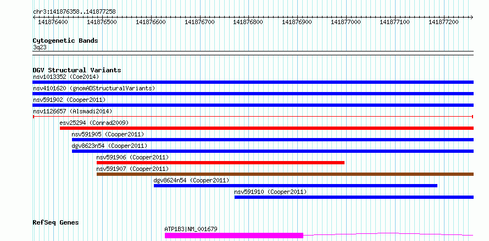
Task: Click the thin magenta ATP1B3 intron line
Action: coord(388,234)
